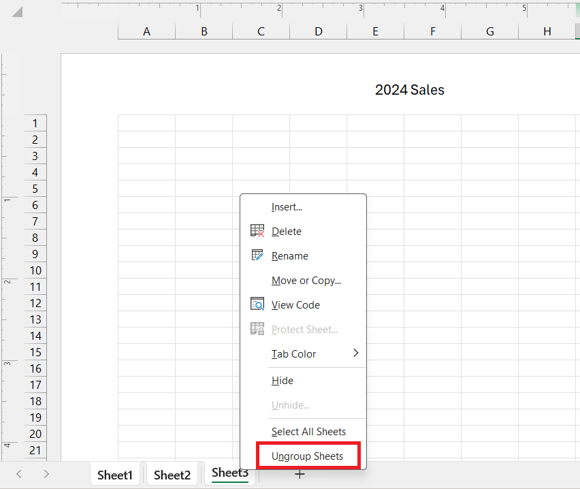Select row 18 header

click(35, 401)
